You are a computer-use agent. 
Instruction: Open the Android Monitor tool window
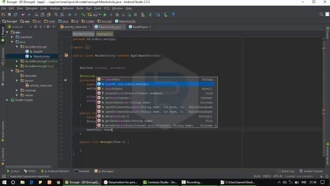pos(55,171)
